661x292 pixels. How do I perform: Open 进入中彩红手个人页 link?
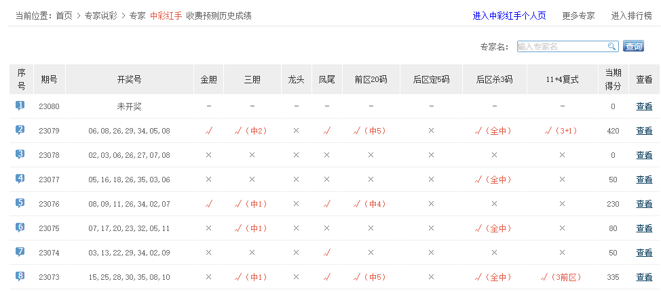[509, 16]
